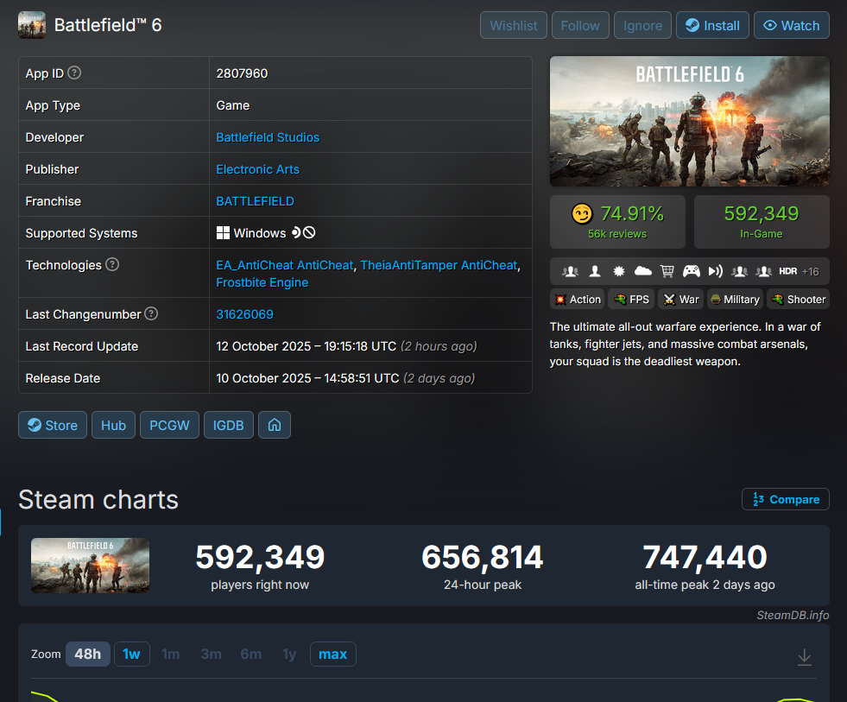Click the 592,349 In-Game counter box

[x=762, y=222]
